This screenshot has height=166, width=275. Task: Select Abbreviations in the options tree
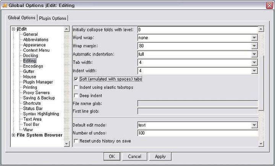(36, 39)
